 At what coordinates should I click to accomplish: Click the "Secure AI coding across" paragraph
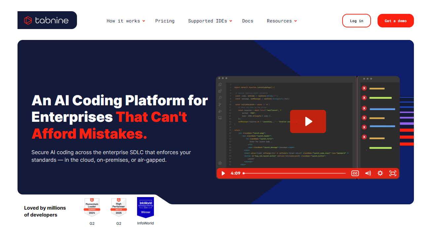(x=111, y=156)
